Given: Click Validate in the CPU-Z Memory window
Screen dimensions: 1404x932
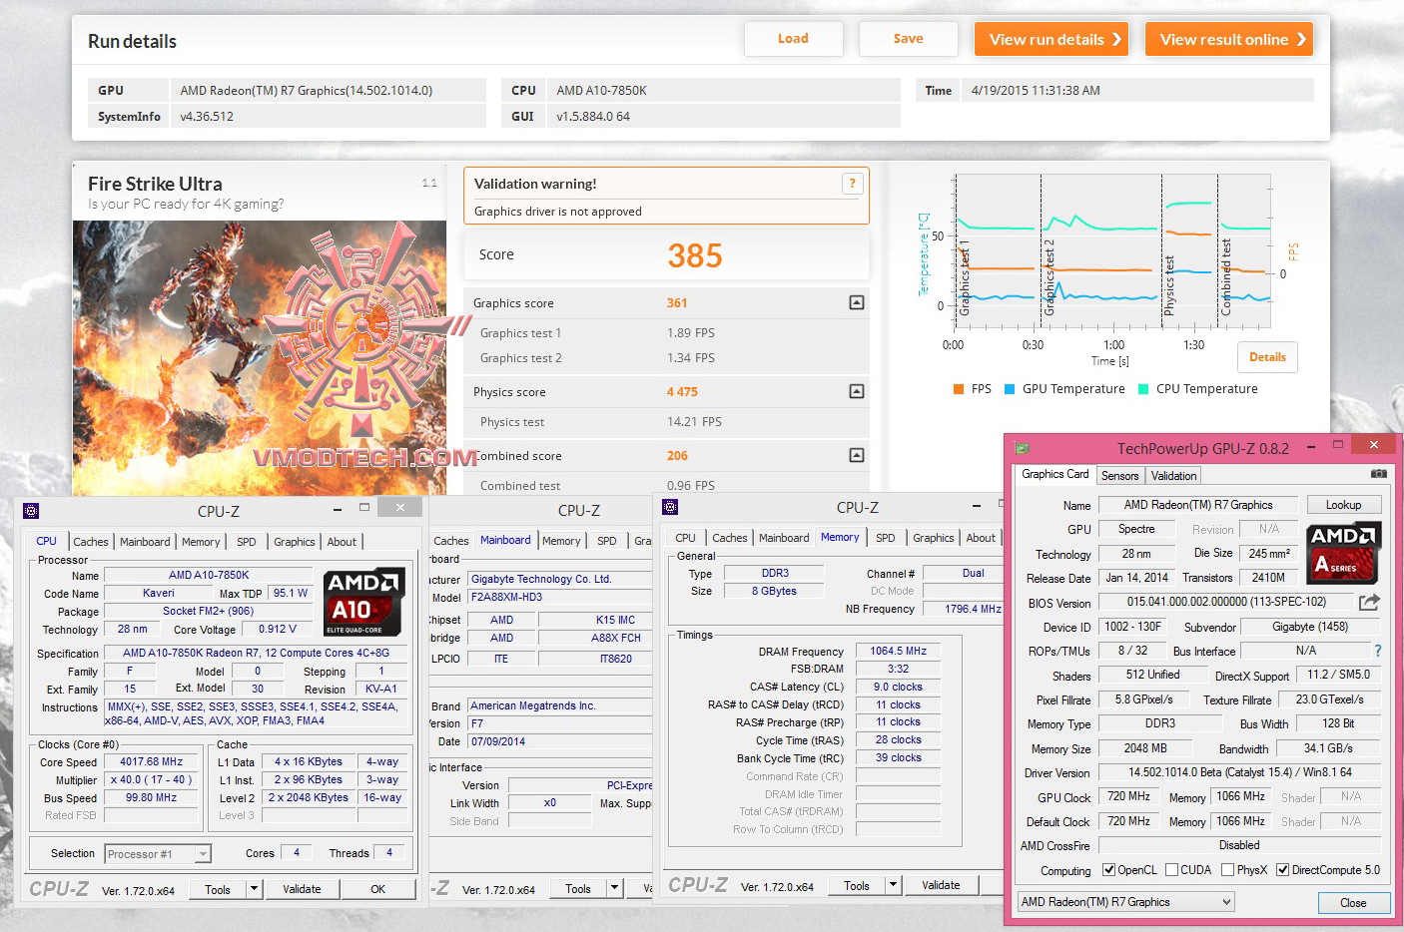Looking at the screenshot, I should pos(941,885).
